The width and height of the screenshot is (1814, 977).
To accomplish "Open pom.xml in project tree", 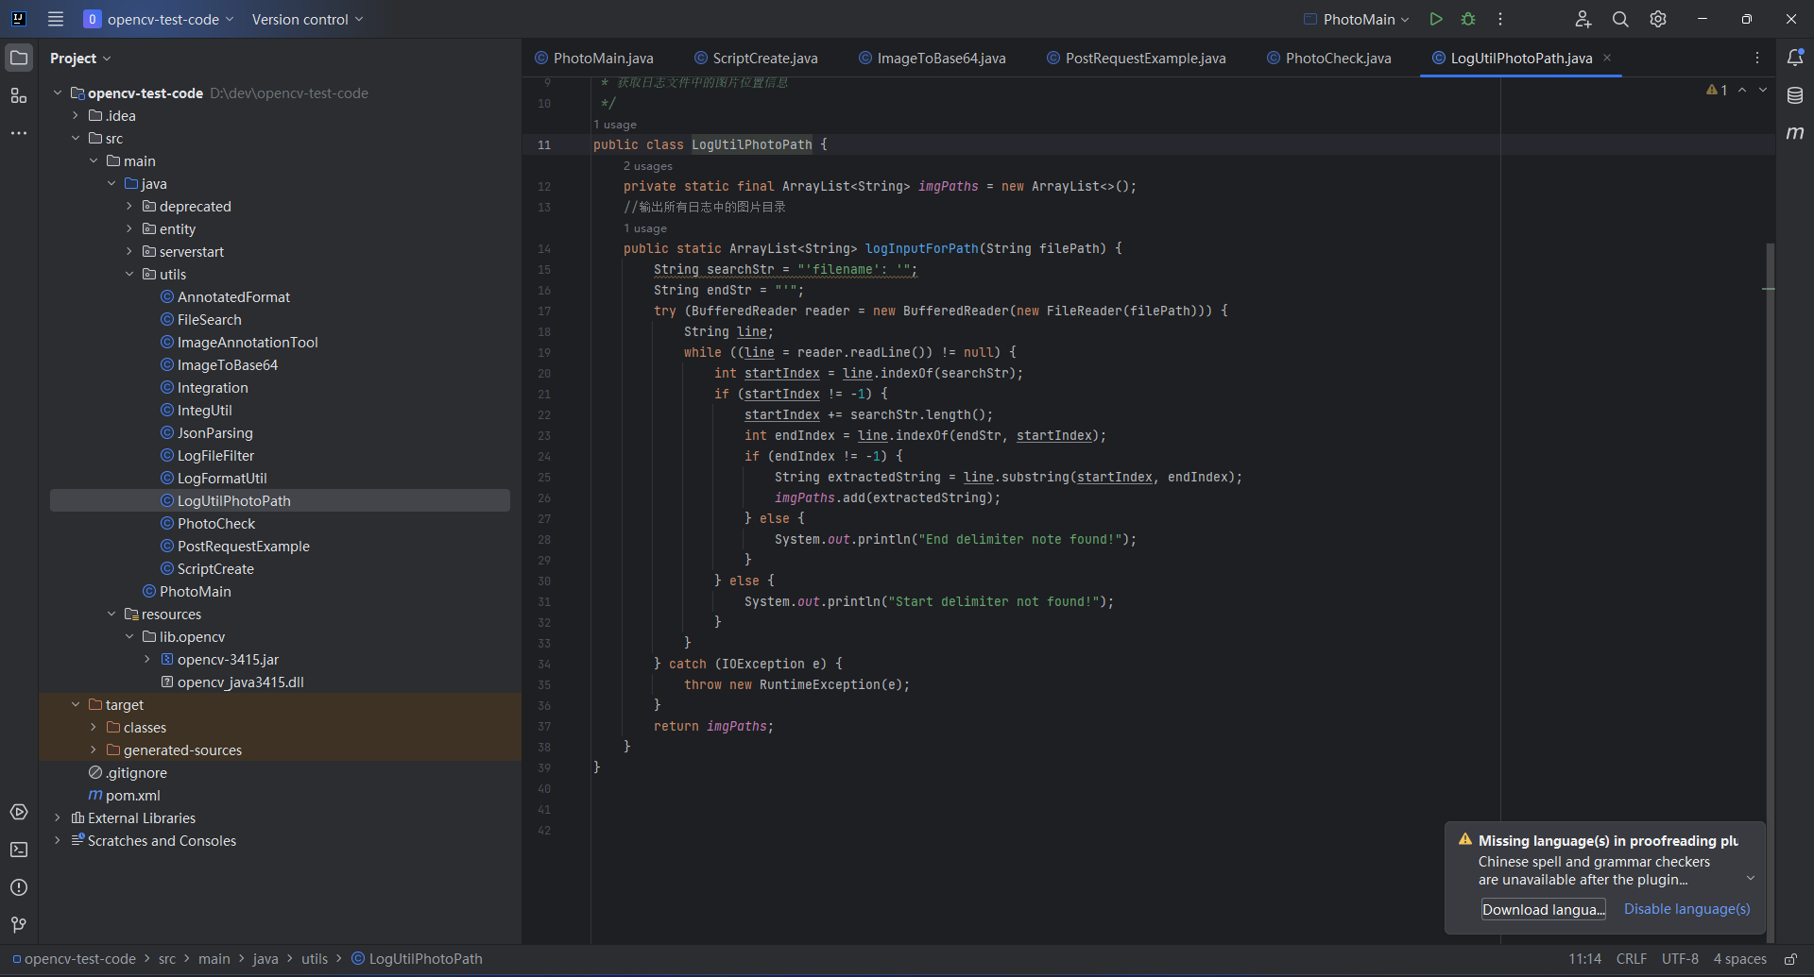I will point(132,795).
